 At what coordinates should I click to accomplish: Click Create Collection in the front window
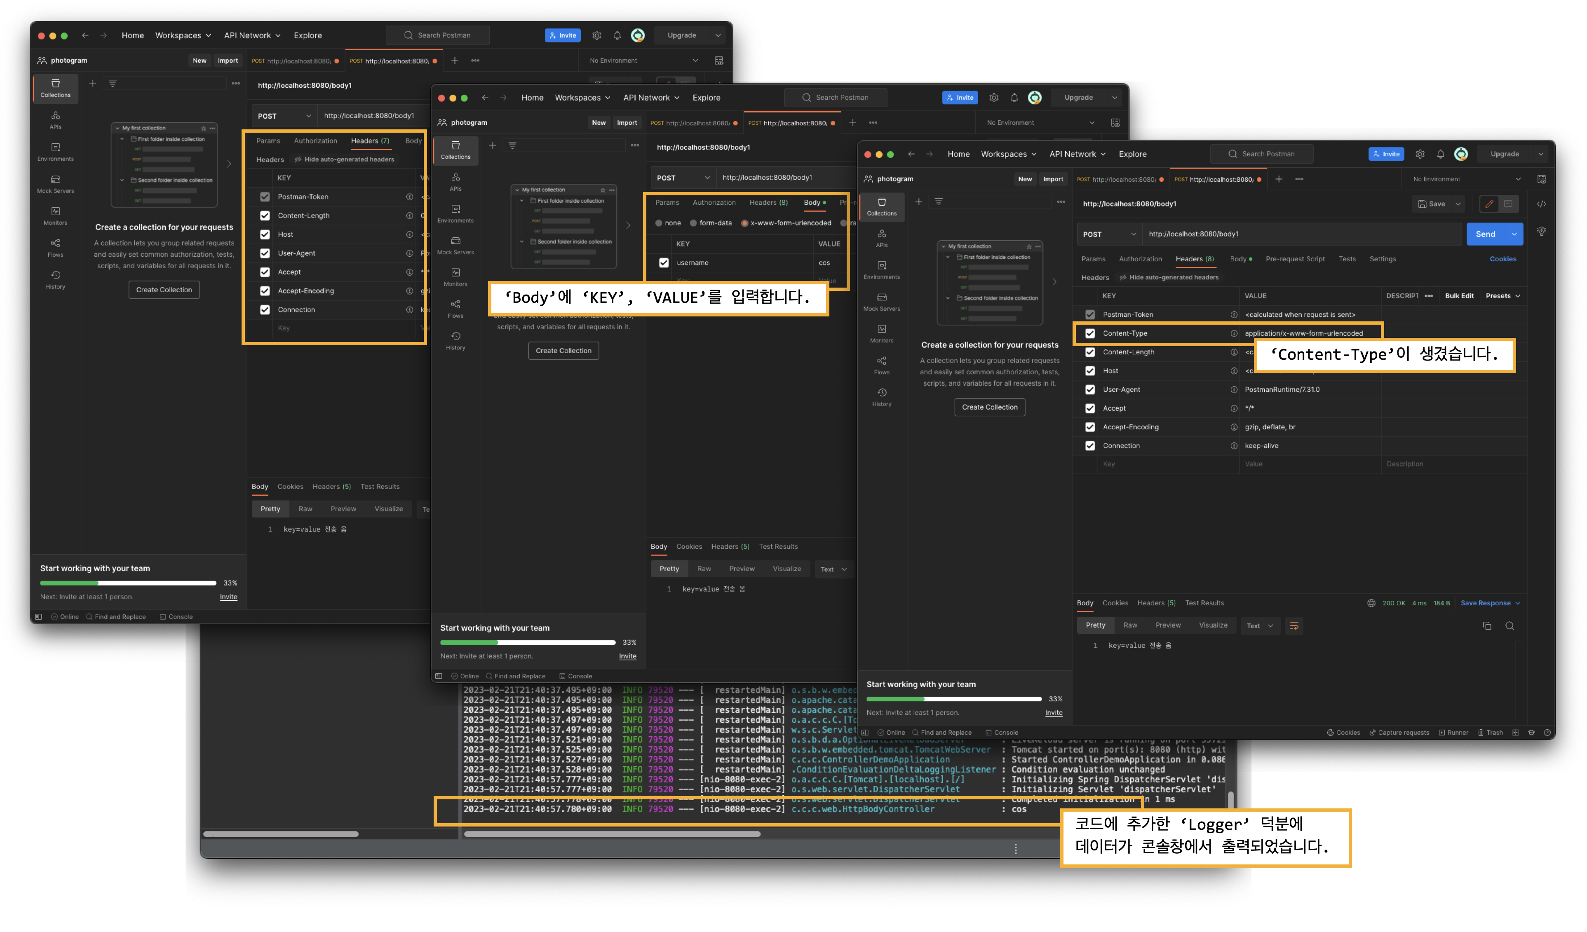tap(989, 407)
